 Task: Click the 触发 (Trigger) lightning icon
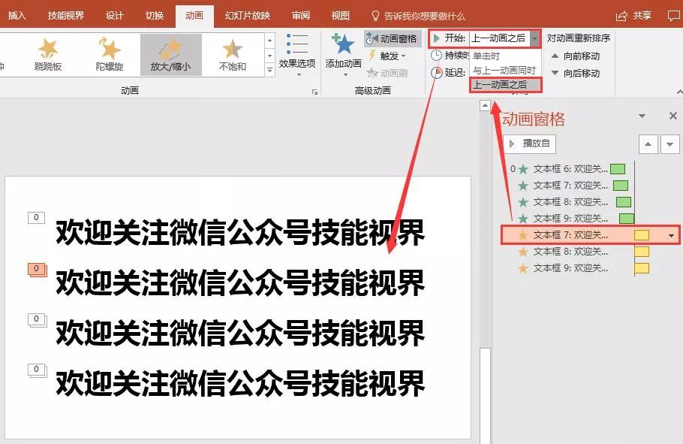(372, 56)
